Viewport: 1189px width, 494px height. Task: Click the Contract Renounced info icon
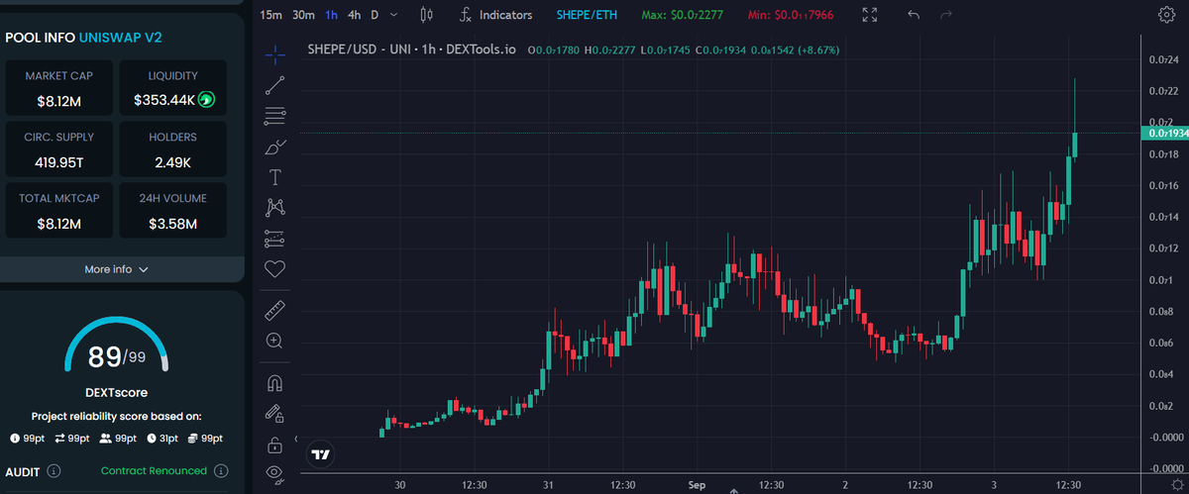[x=222, y=471]
